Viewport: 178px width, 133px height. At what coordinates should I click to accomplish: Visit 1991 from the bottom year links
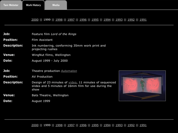pyautogui.click(x=143, y=125)
